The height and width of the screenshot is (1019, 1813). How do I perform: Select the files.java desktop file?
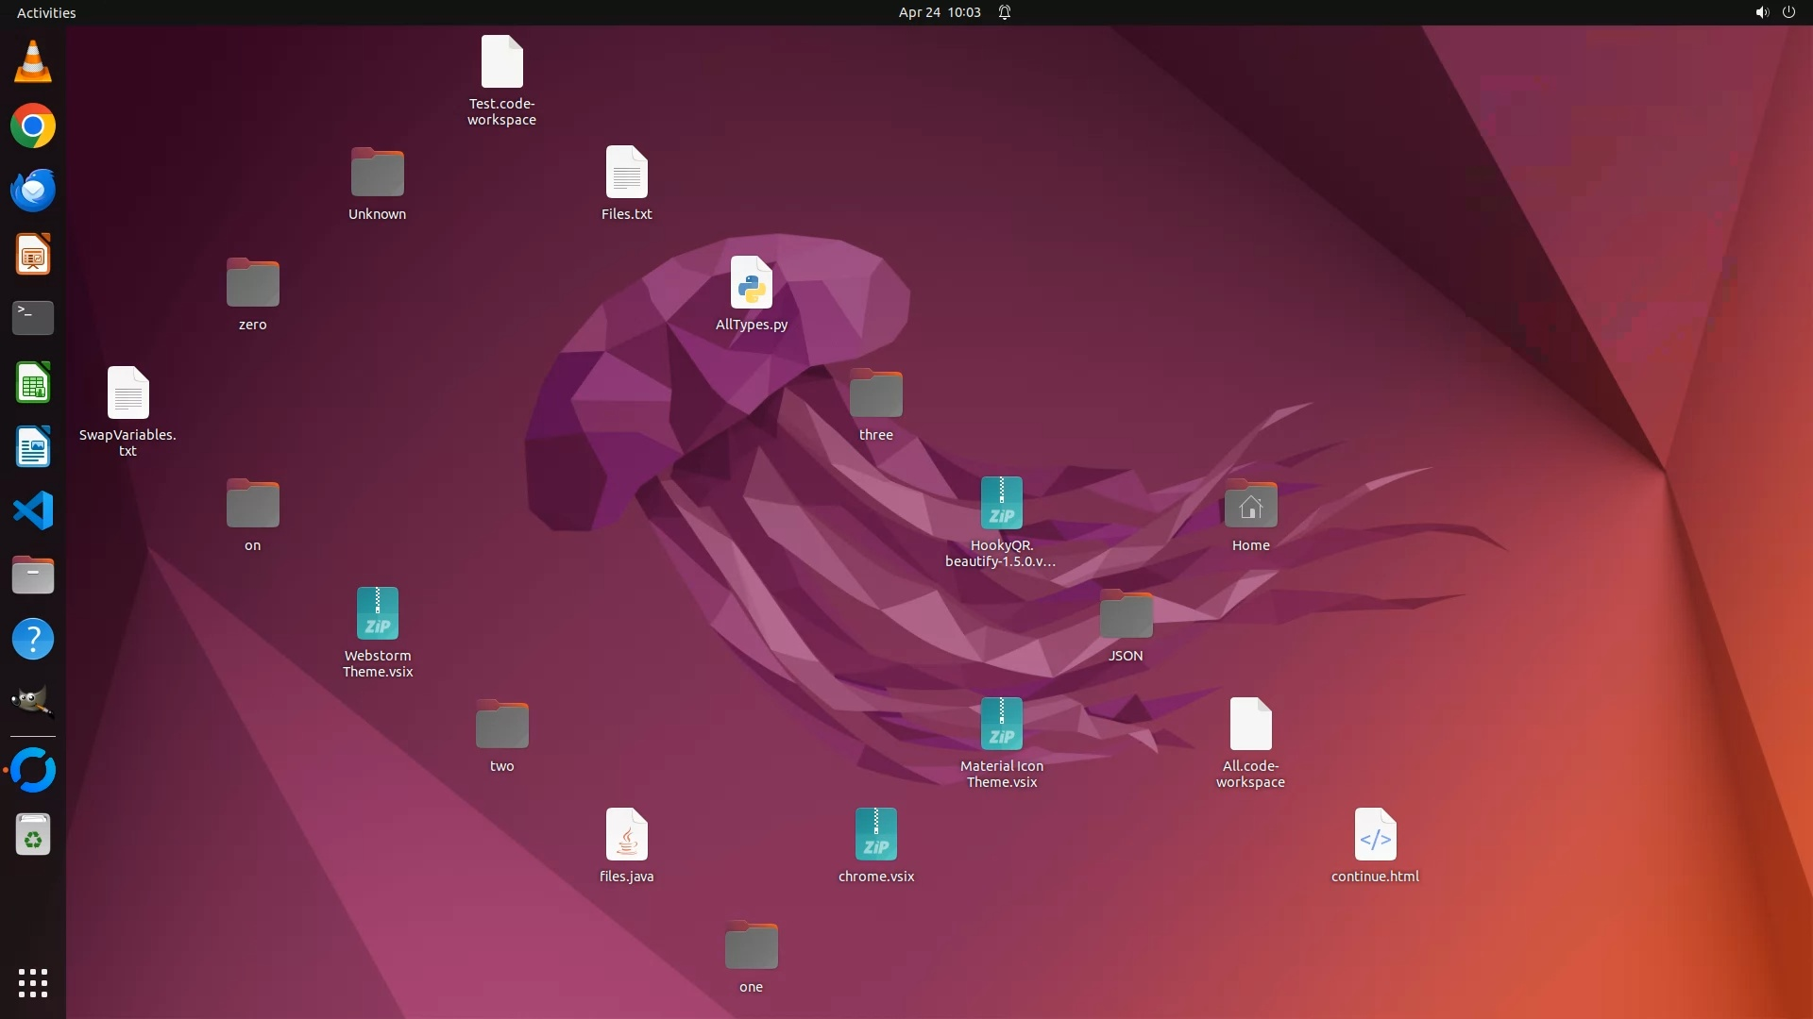[627, 835]
